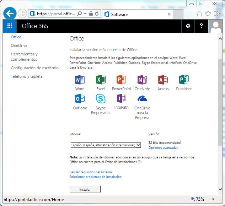Click the page scrollbar down arrow

coord(220,189)
